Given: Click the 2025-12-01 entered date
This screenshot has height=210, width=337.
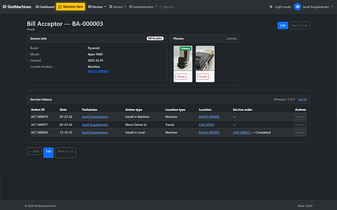Looking at the screenshot, I should coord(96,60).
